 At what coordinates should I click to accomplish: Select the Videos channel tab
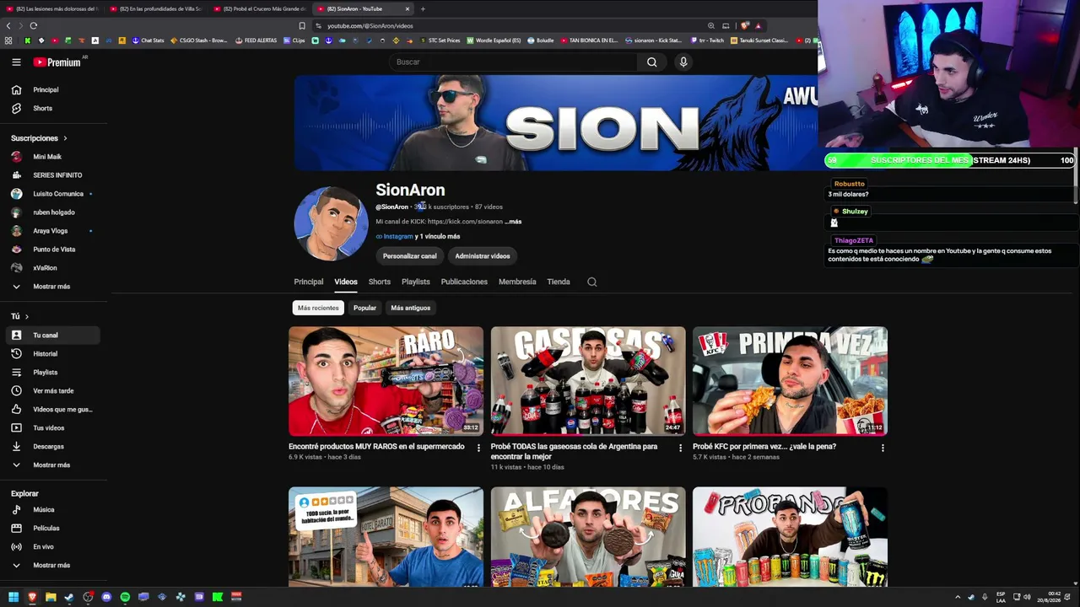click(346, 282)
